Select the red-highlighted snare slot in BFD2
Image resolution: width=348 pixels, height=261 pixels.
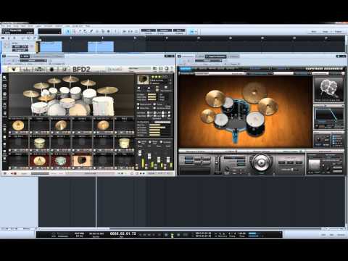click(61, 161)
